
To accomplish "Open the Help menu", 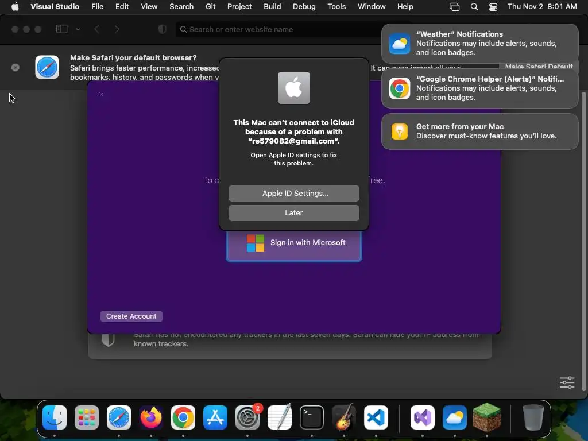I will (x=405, y=7).
